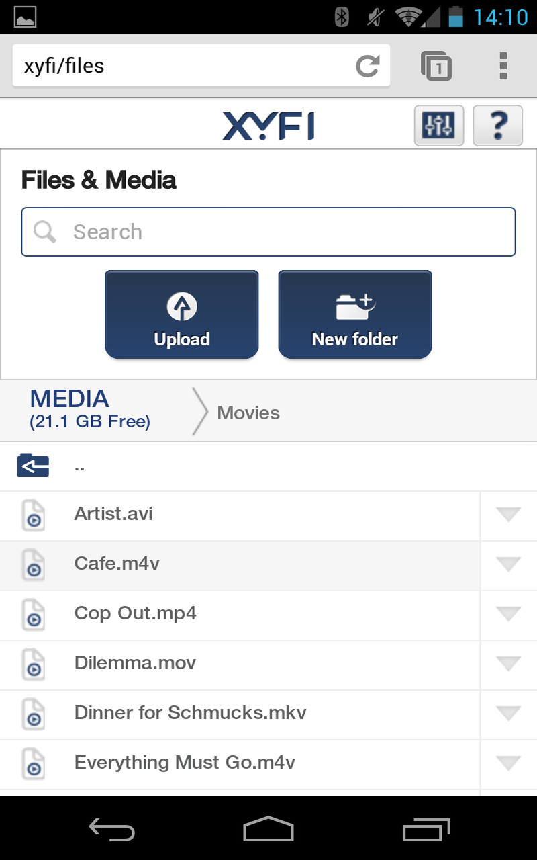Expand options dropdown for Cafe.m4v
Screen dimensions: 537x860
click(508, 565)
